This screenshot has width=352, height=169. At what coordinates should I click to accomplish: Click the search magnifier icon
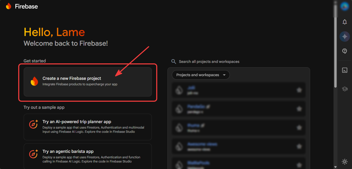pos(174,62)
